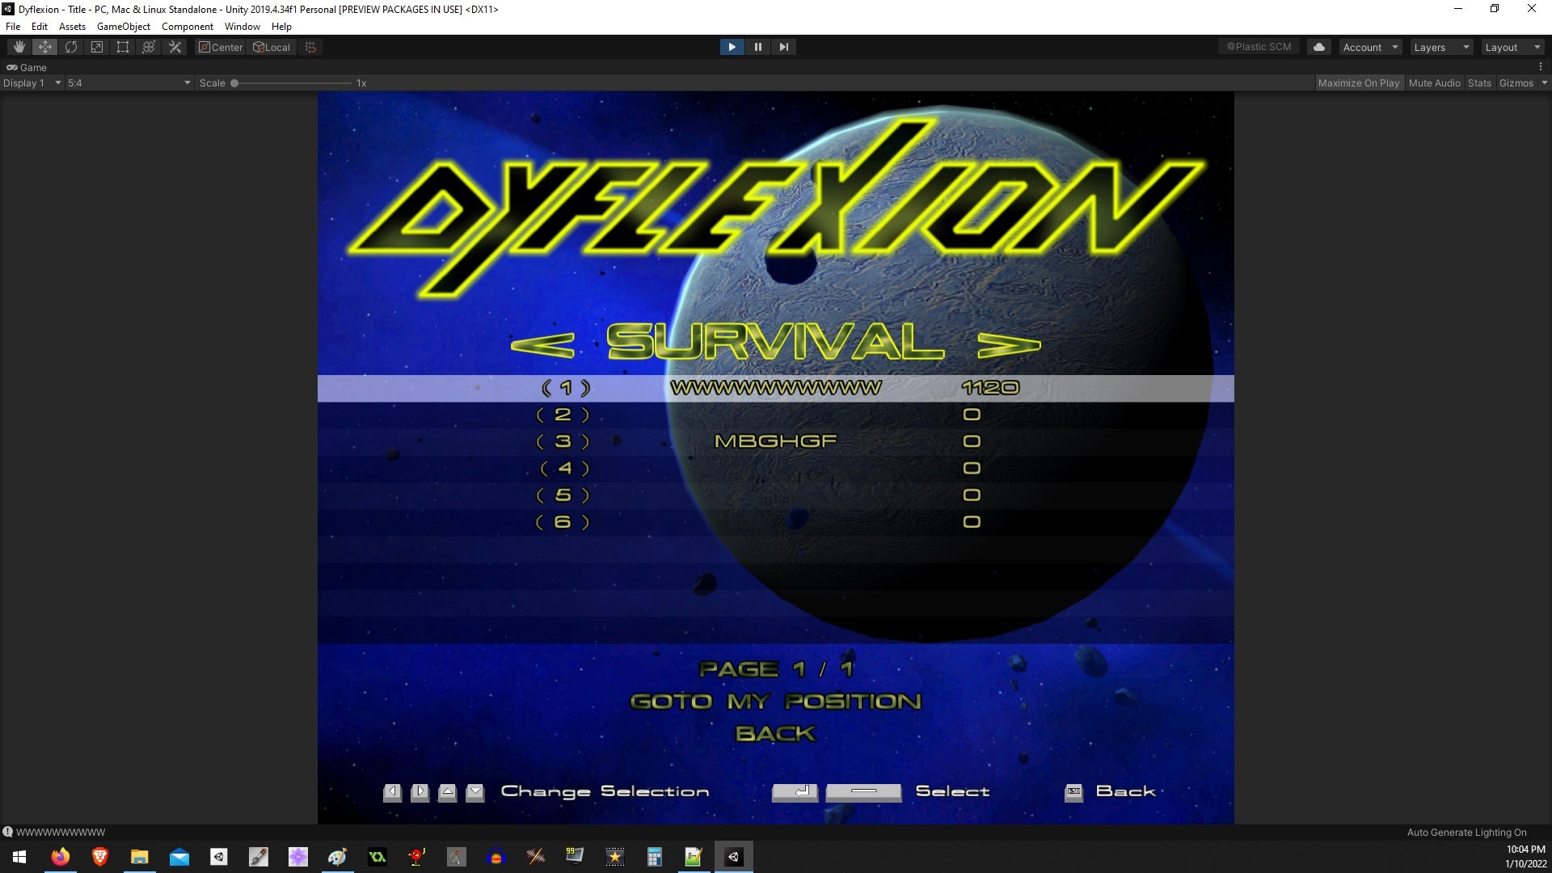This screenshot has height=873, width=1552.
Task: Select the Scale tool
Action: pos(97,47)
